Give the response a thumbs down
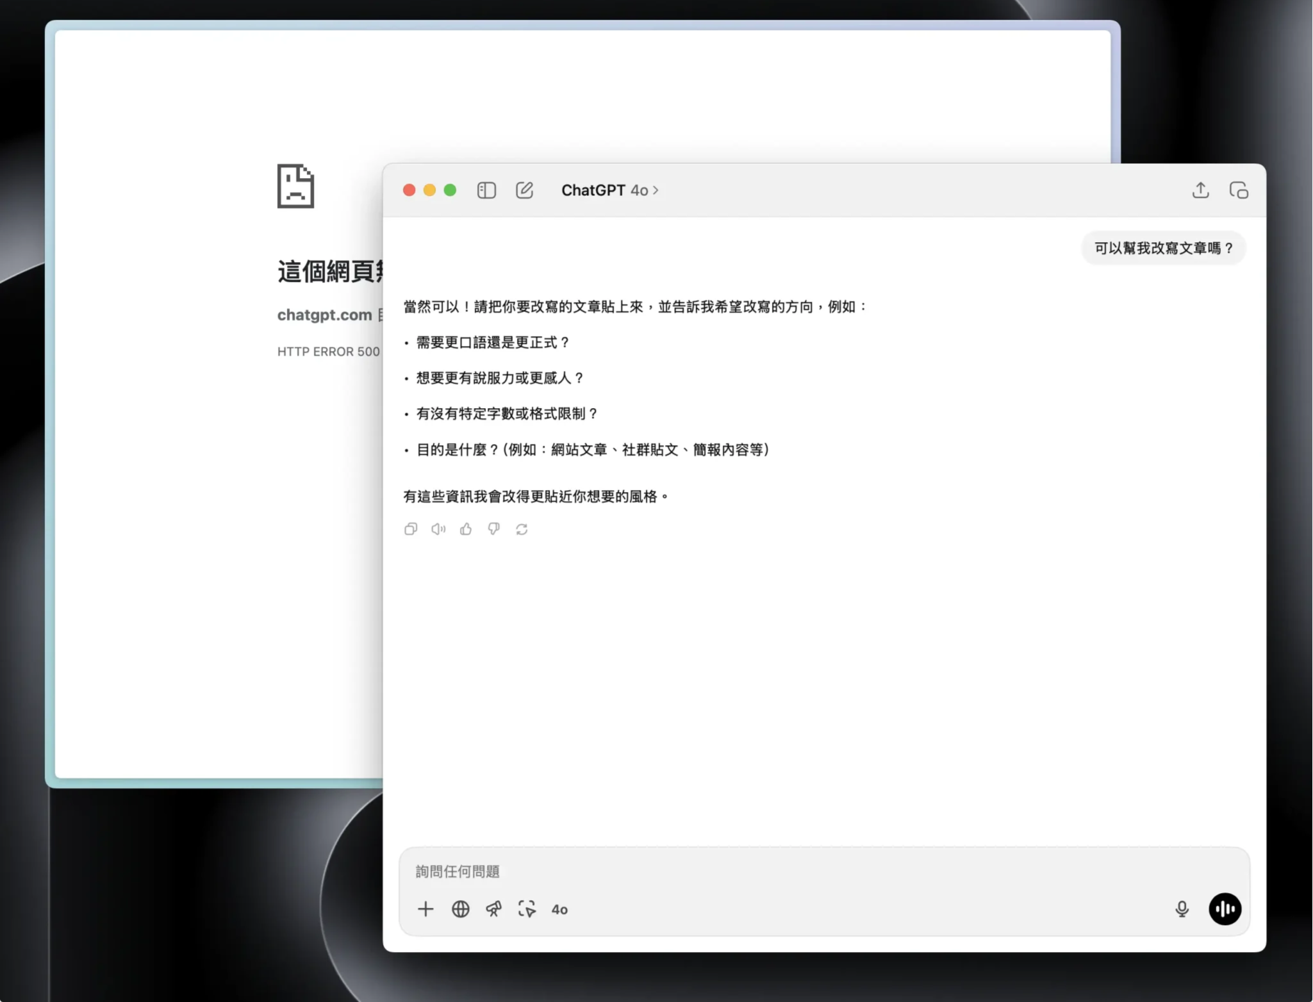The height and width of the screenshot is (1002, 1313). click(x=493, y=529)
